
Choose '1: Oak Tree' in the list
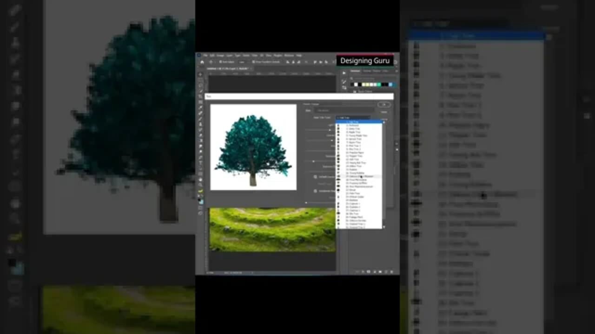[x=359, y=122]
